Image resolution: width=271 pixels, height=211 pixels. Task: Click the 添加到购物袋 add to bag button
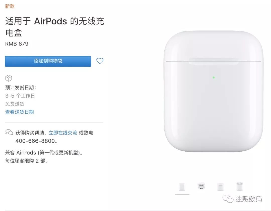(x=48, y=61)
